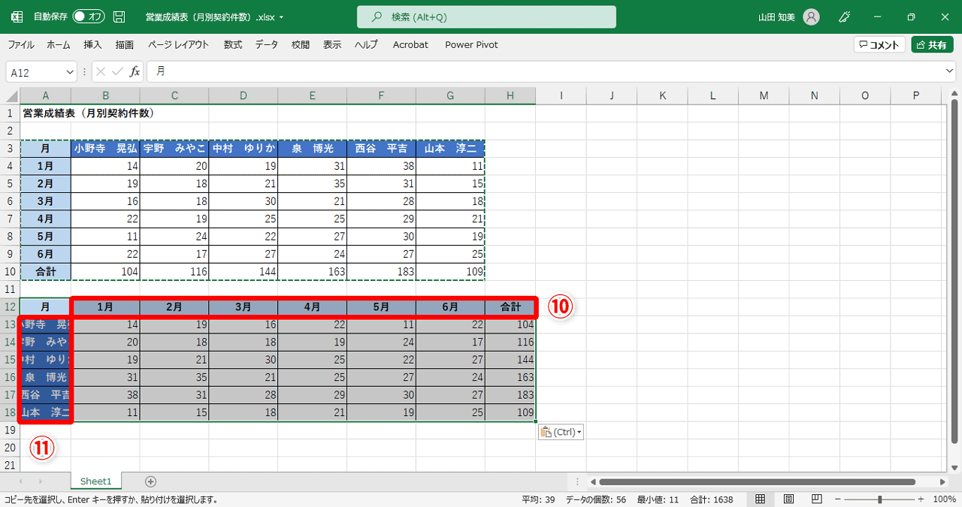
Task: Select row header 20
Action: pyautogui.click(x=11, y=448)
